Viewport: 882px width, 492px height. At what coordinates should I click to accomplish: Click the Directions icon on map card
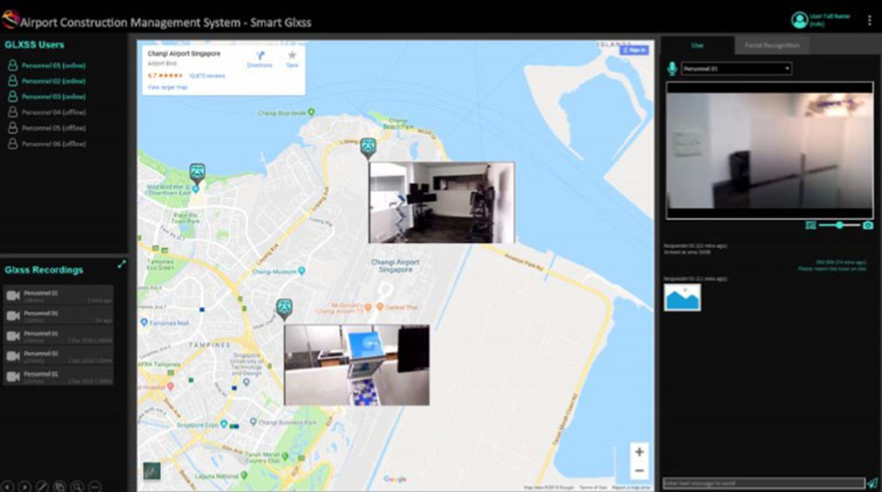260,59
